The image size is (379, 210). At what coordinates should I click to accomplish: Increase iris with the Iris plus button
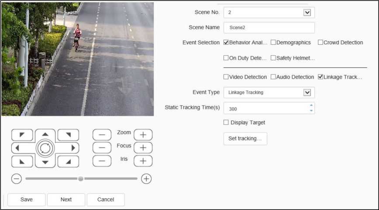tap(143, 161)
